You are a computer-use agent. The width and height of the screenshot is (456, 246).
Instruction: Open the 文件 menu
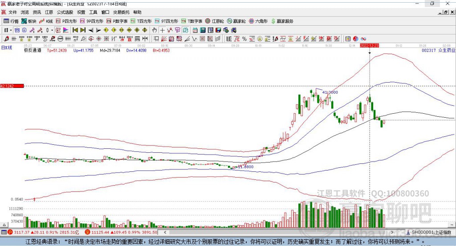pos(12,12)
